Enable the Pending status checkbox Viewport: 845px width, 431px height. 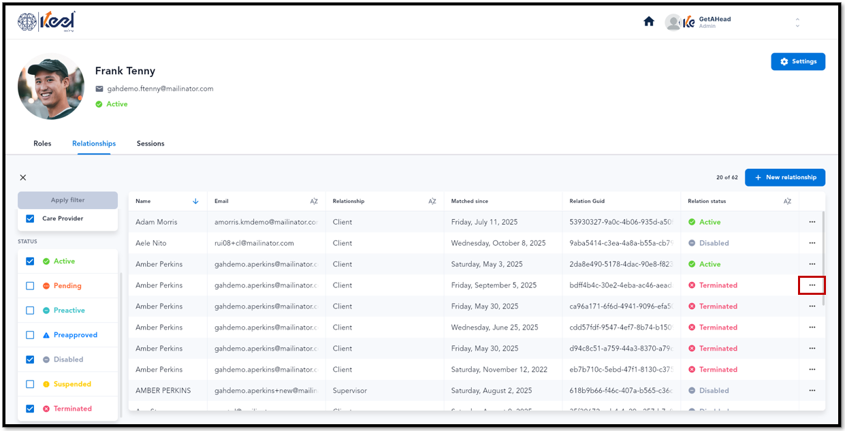(x=30, y=286)
